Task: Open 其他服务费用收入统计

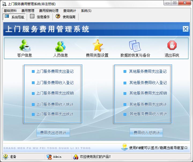Action: 148,114
